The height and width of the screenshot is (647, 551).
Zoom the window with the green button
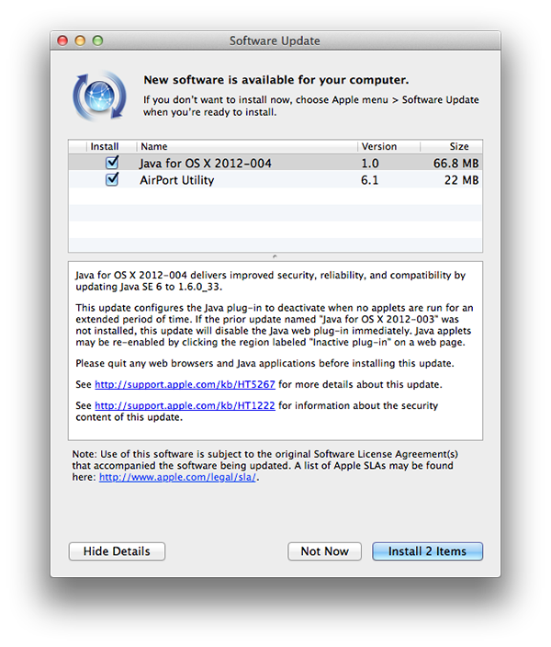[97, 40]
